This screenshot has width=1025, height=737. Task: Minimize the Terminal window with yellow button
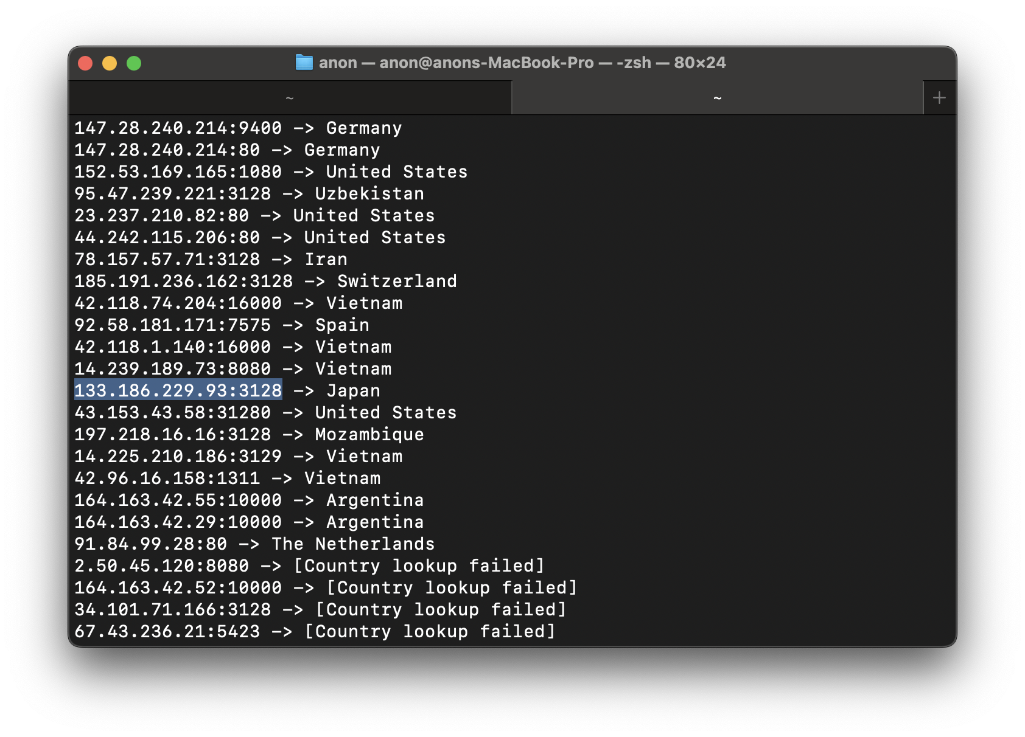pyautogui.click(x=110, y=63)
